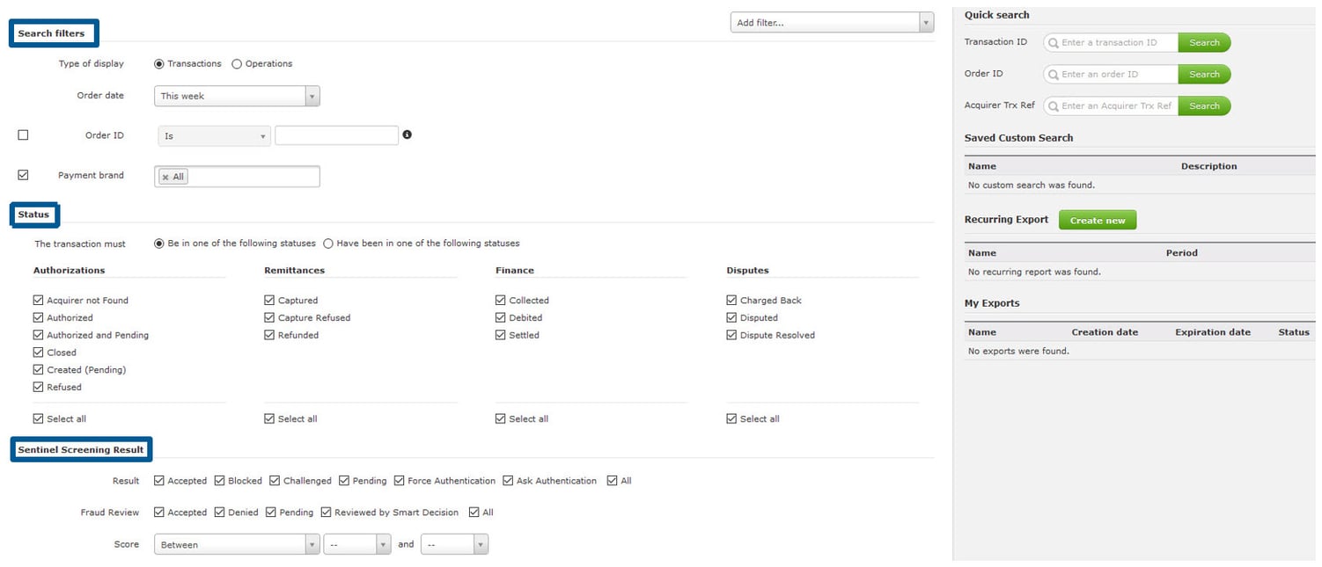1322x567 pixels.
Task: Click Search next to Order ID field
Action: click(x=1204, y=74)
